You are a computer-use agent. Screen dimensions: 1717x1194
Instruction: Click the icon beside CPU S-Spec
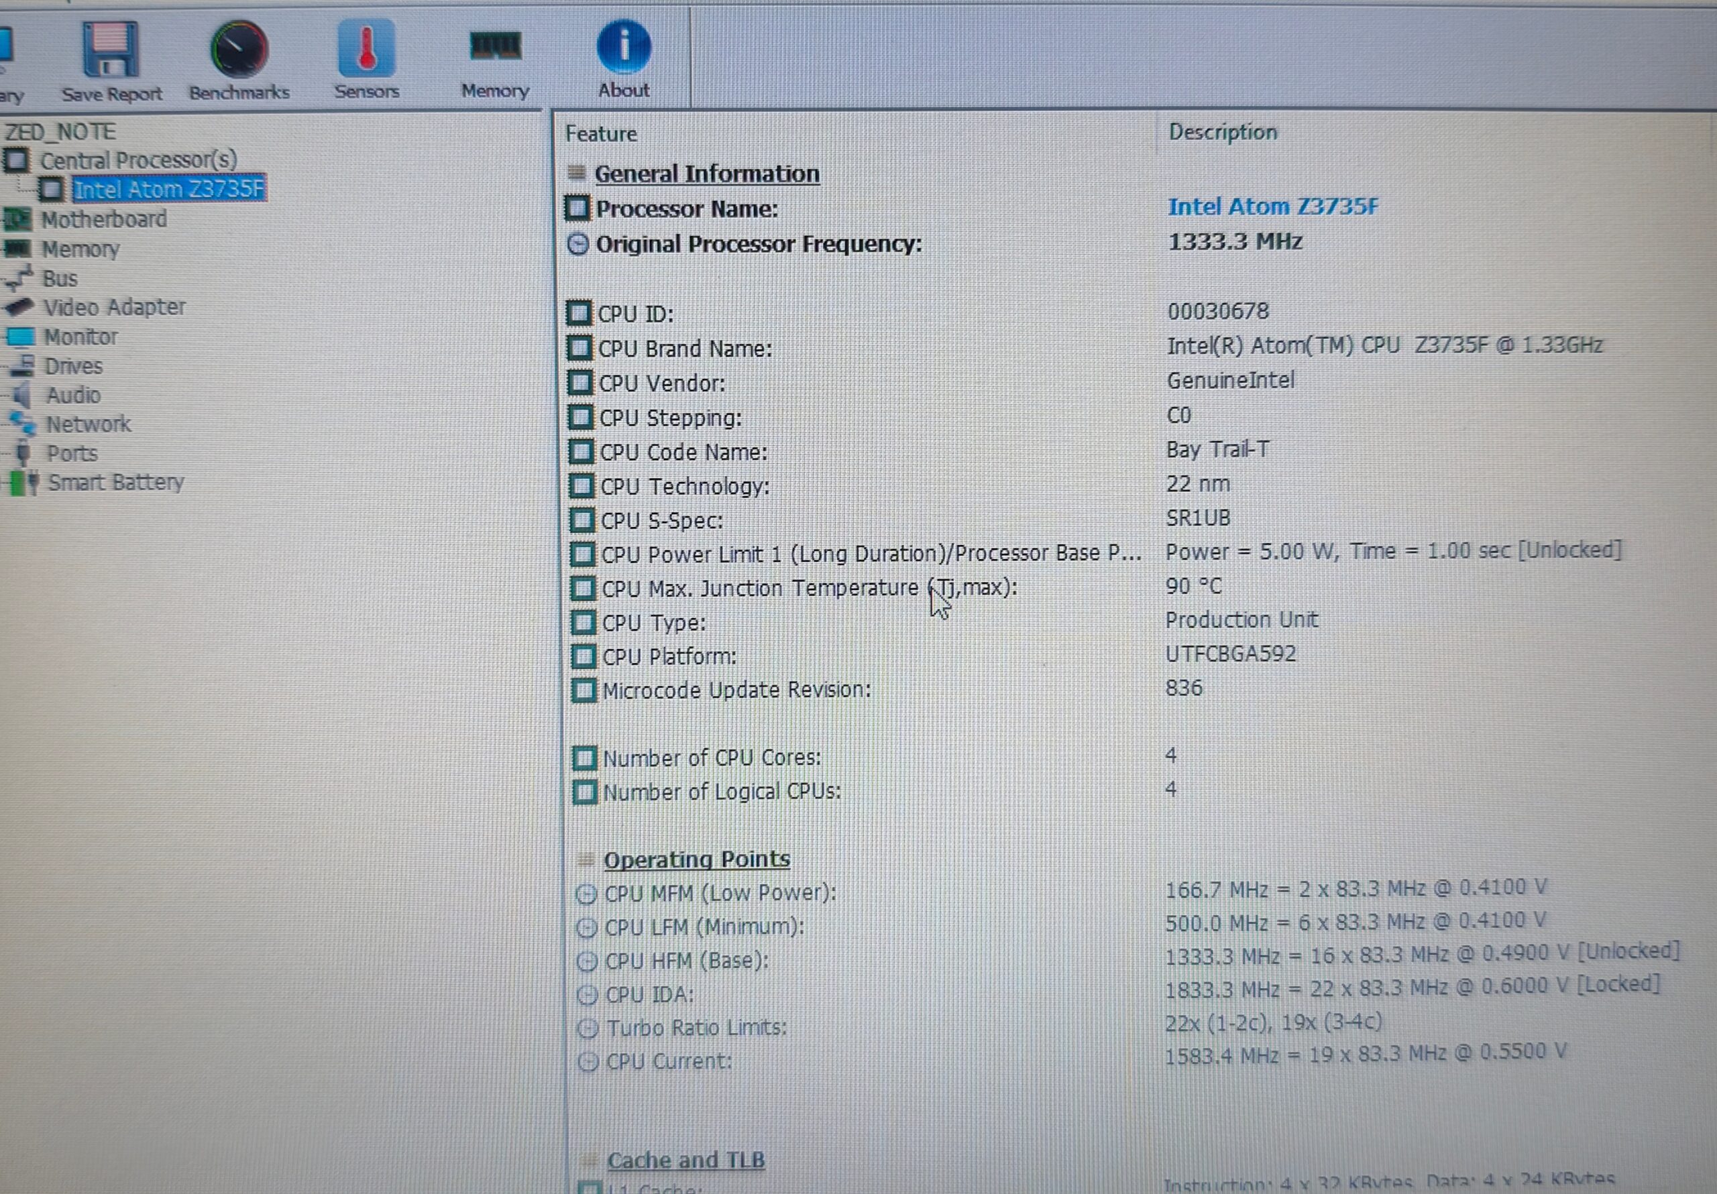click(581, 520)
